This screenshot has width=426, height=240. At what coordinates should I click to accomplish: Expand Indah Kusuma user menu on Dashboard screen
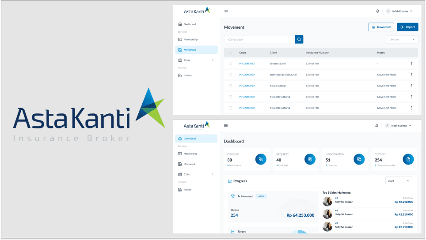(x=410, y=126)
